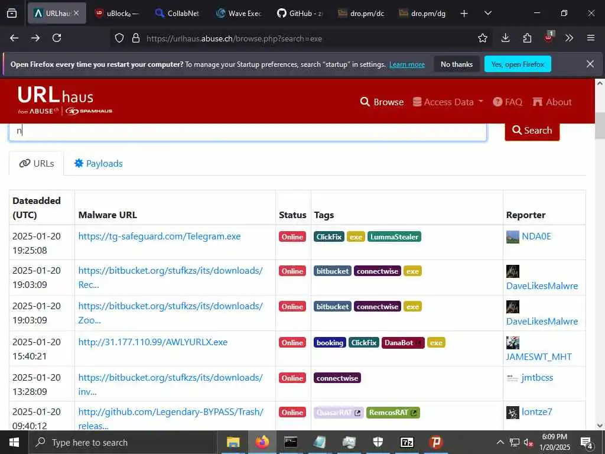Open a new tab with plus button

tap(464, 14)
